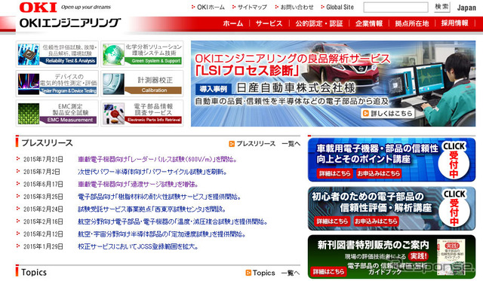The height and width of the screenshot is (281, 483).
Task: Open the 2015年1月29日 JCSS登録範囲 release
Action: [138, 246]
